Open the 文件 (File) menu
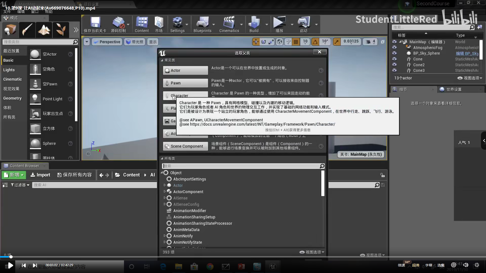486x273 pixels. [x=7, y=12]
